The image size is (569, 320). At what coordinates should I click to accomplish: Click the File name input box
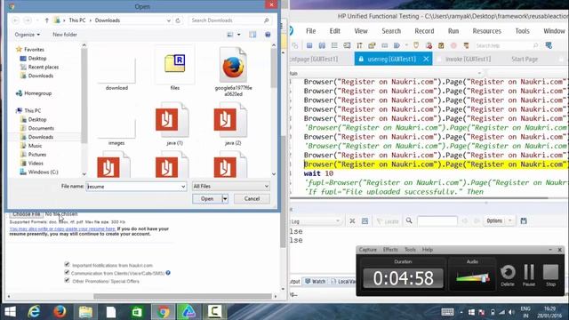tap(132, 187)
